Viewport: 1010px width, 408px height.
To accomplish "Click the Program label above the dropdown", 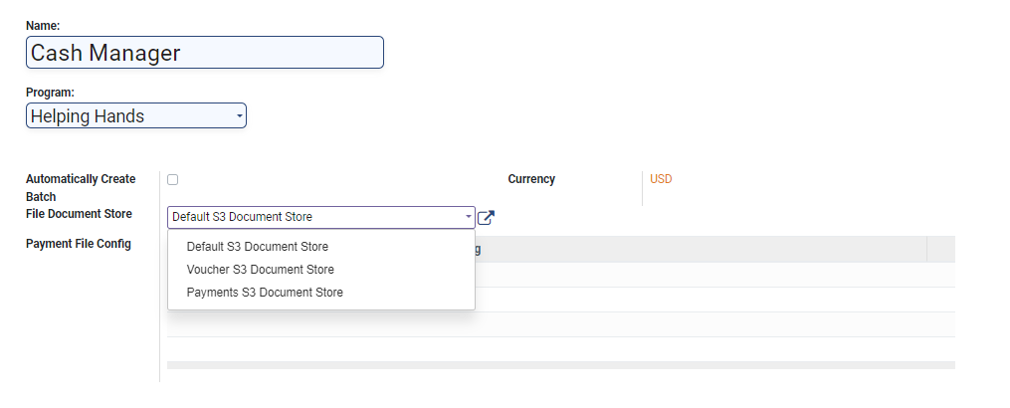I will click(x=50, y=93).
